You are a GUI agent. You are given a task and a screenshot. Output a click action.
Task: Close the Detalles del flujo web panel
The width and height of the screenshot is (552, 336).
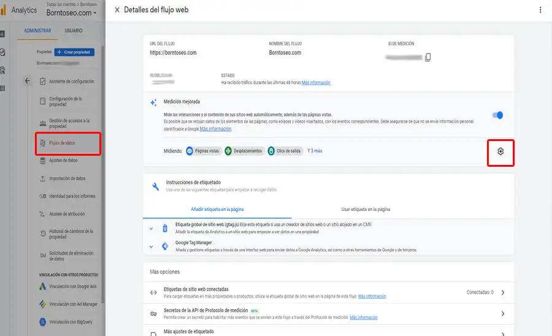[x=117, y=10]
